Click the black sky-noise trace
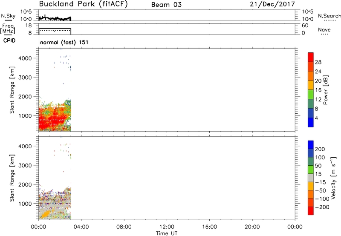The width and height of the screenshot is (341, 236). pos(55,18)
